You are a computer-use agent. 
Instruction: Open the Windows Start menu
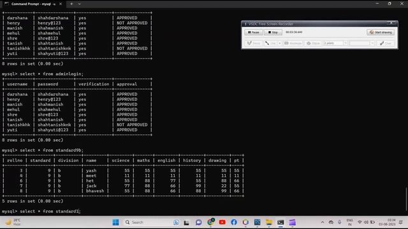tap(115, 222)
